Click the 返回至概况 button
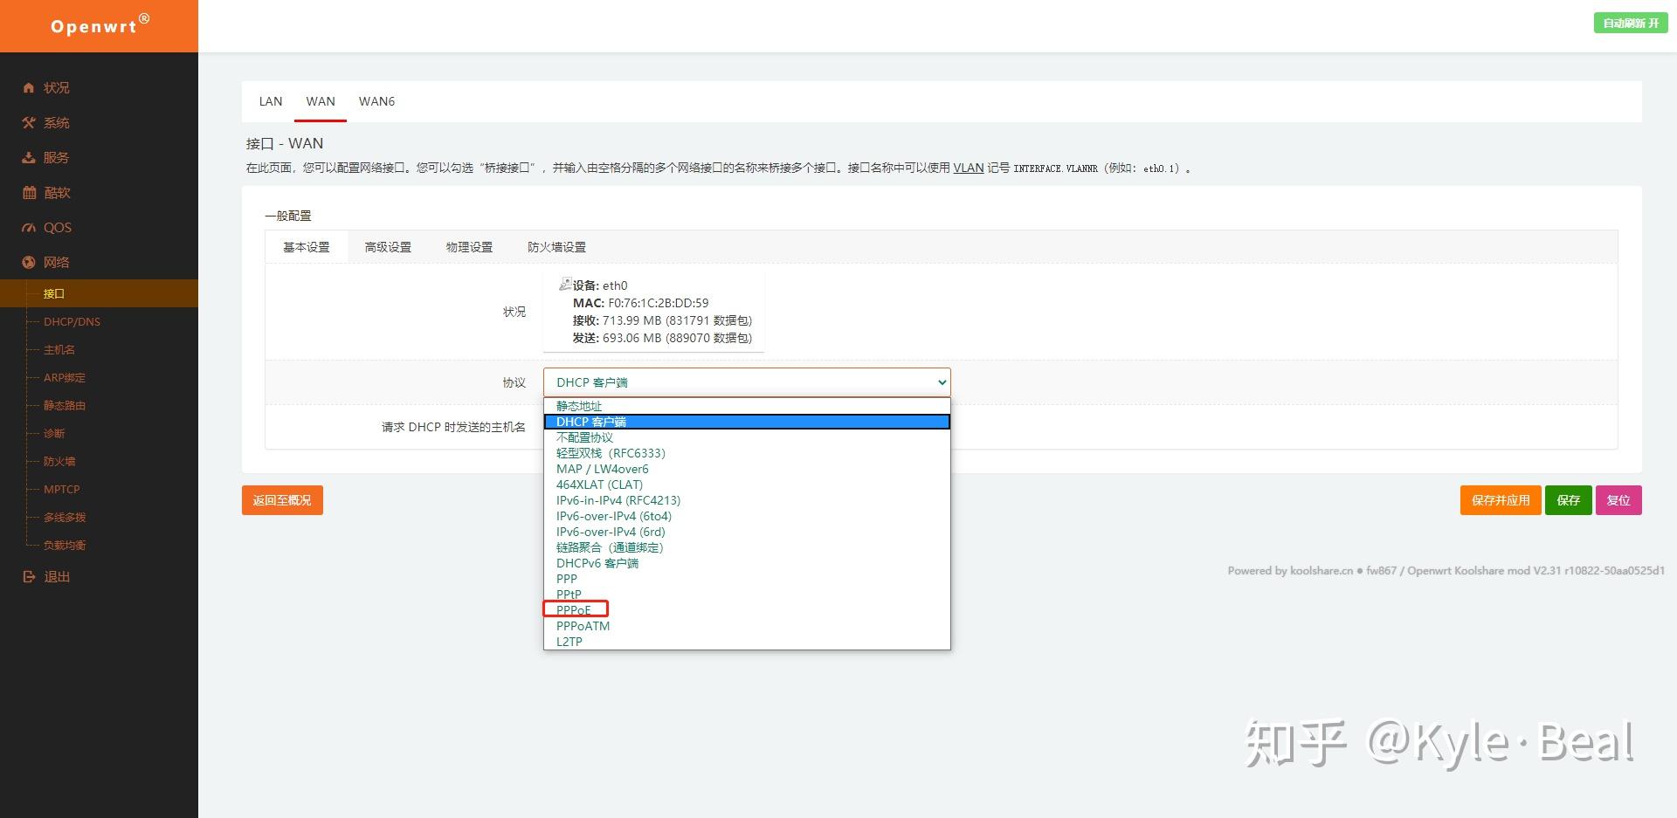Screen dimensions: 1677x818 (x=282, y=499)
